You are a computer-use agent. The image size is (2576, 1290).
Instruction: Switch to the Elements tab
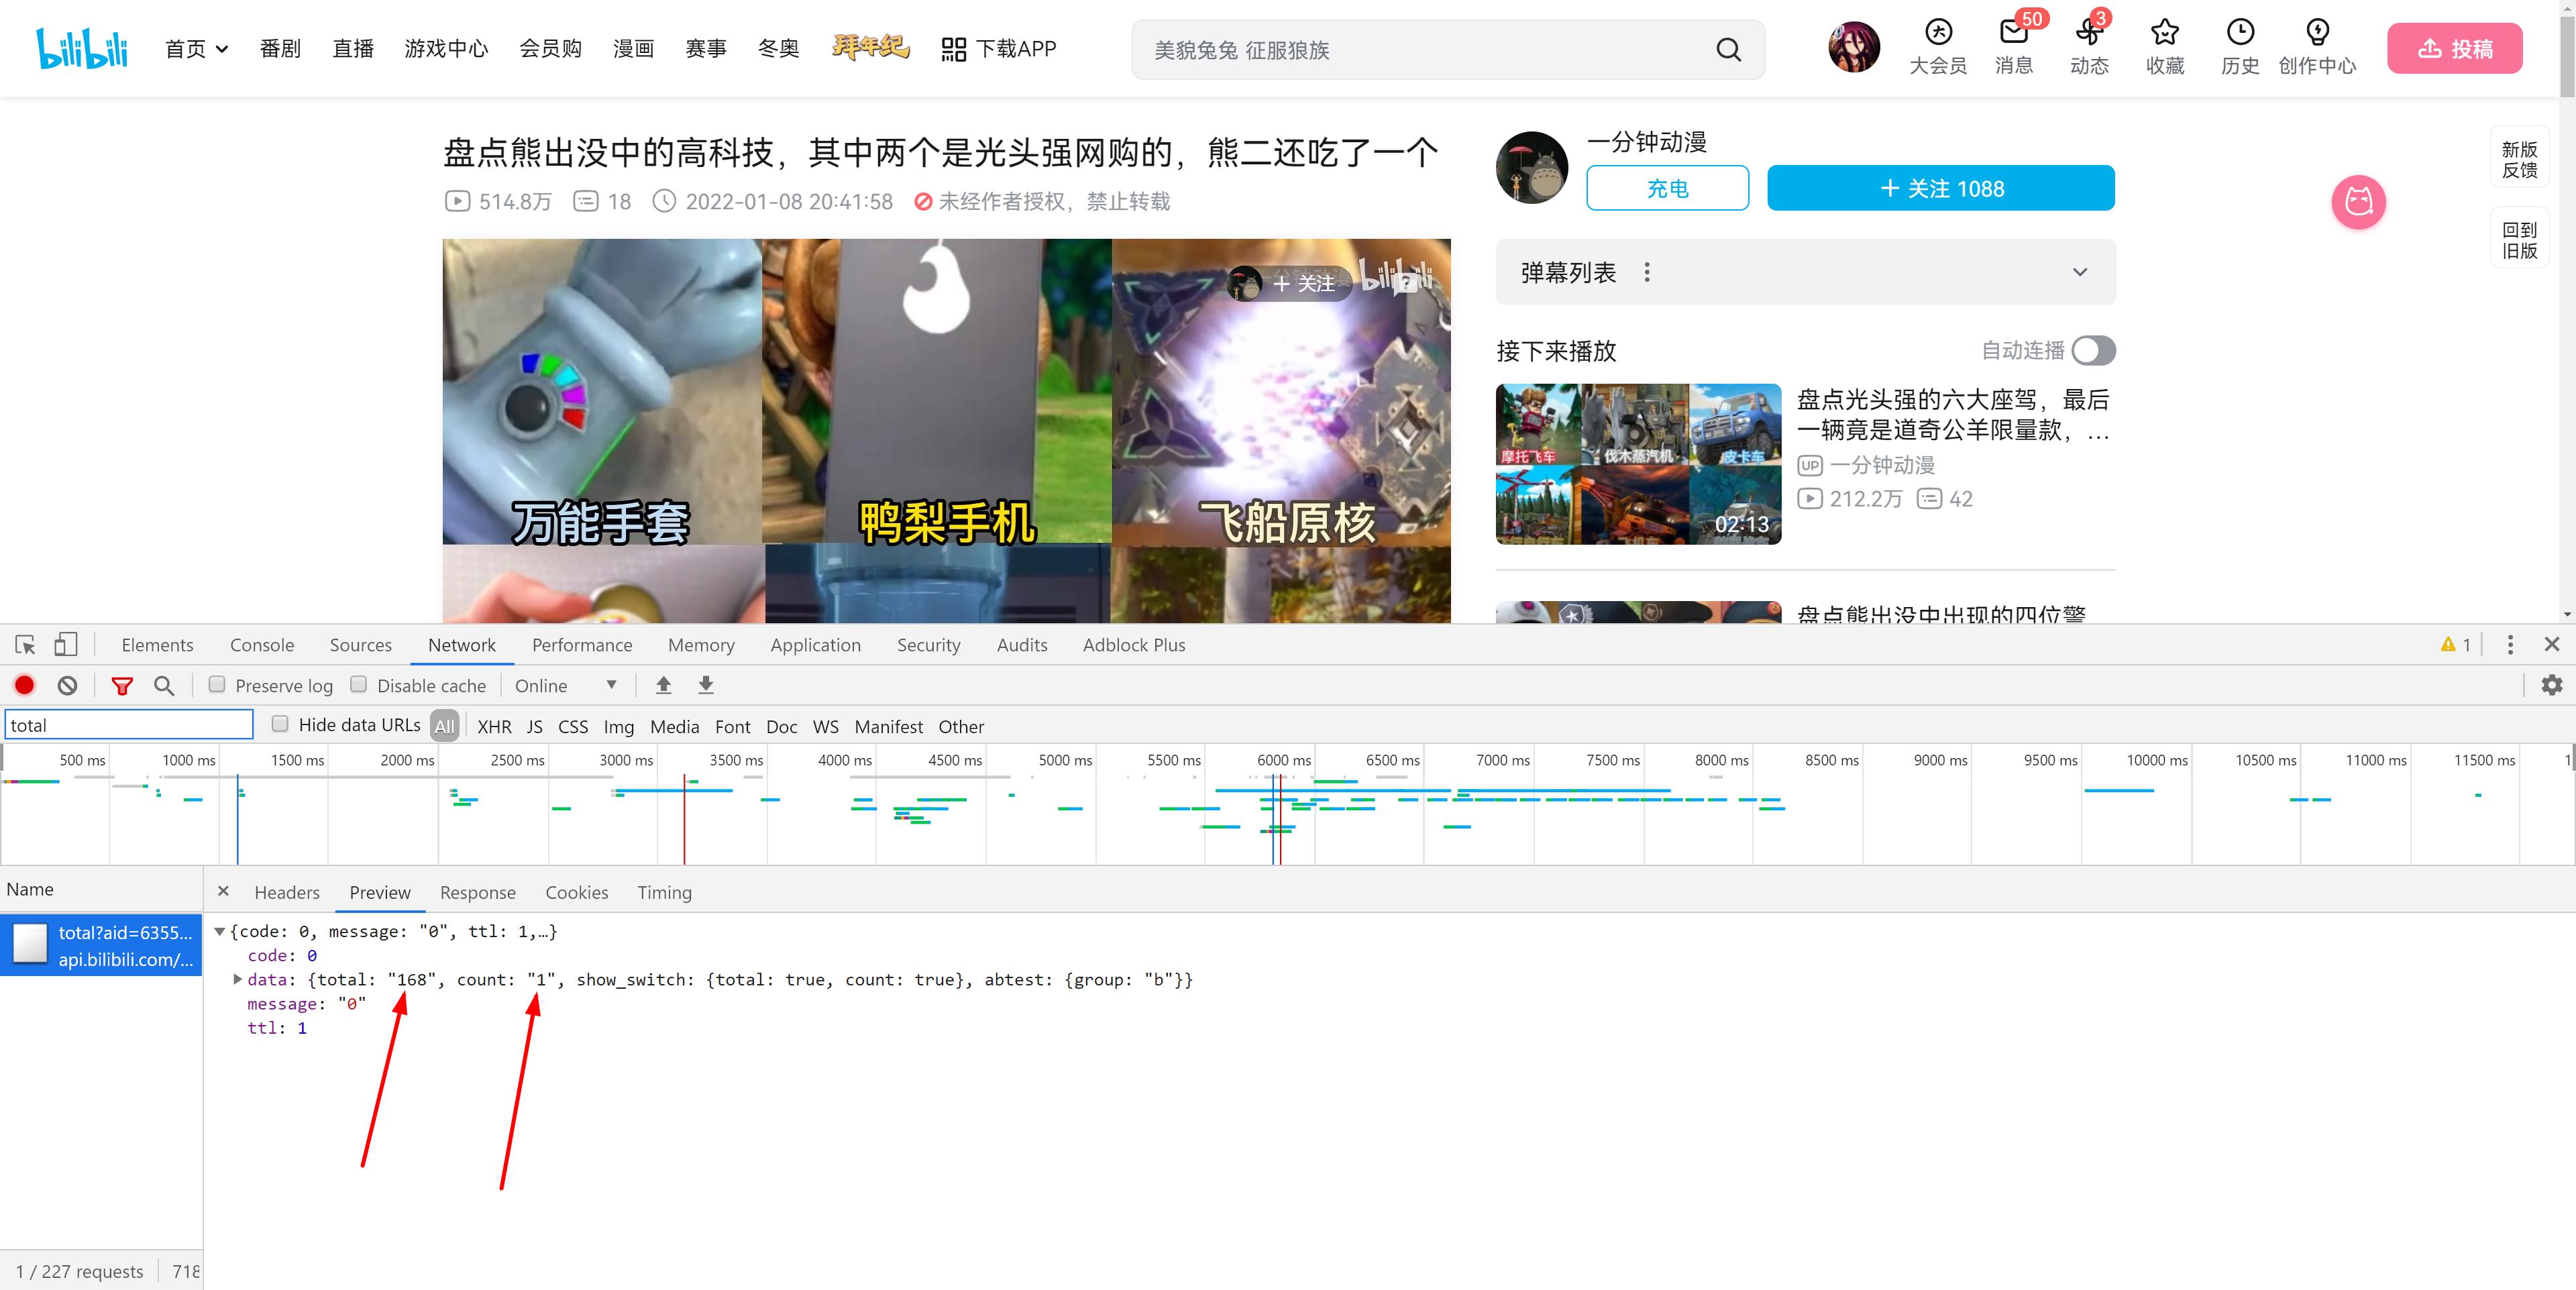point(157,645)
